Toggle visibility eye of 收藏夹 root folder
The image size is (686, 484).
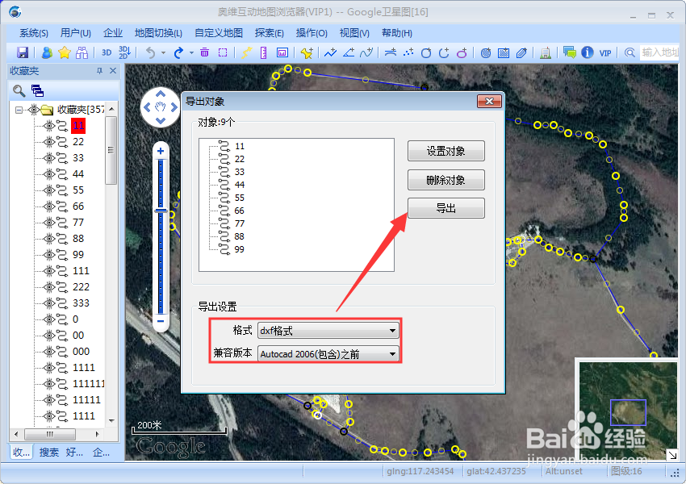coord(34,110)
